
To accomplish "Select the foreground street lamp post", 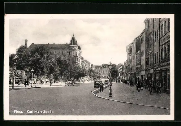I will point(110,80).
